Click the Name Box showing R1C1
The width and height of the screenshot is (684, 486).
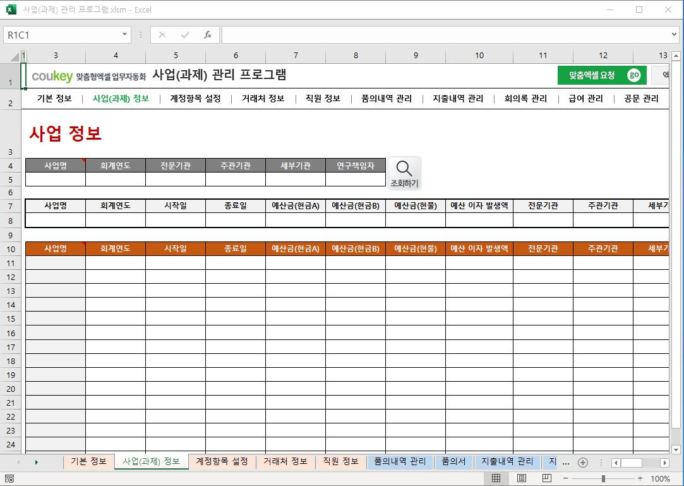[x=61, y=35]
